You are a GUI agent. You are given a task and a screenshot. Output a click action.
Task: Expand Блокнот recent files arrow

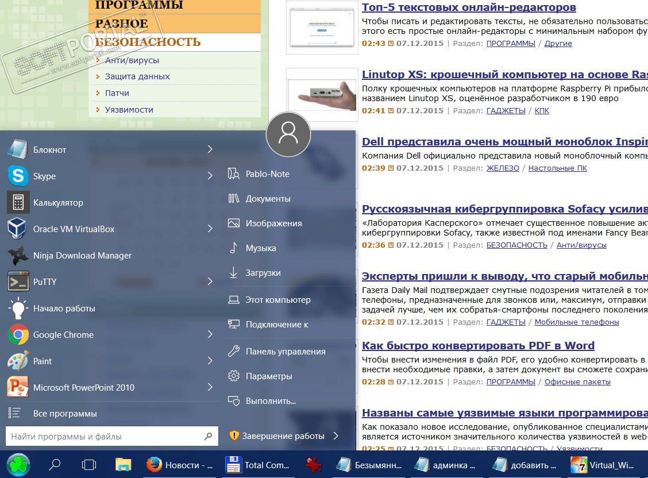210,149
